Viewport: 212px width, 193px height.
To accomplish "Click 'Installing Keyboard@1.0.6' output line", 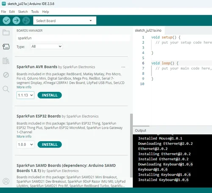I will (165, 175).
